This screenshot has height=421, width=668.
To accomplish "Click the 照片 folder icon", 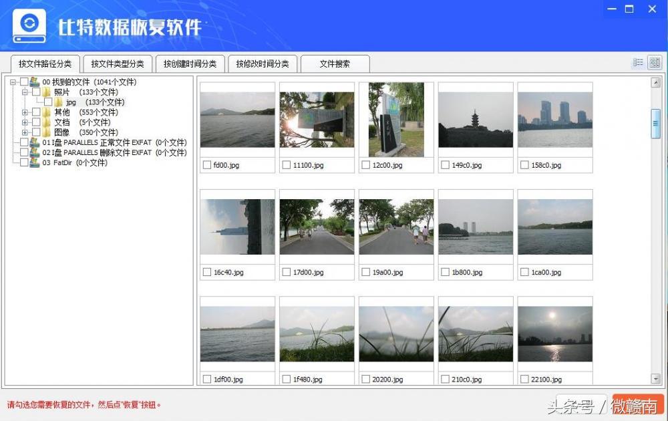I will click(46, 93).
